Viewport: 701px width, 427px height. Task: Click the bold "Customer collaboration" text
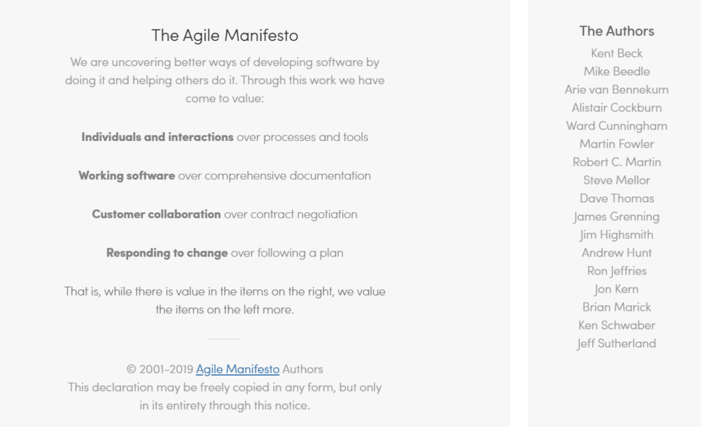[156, 214]
